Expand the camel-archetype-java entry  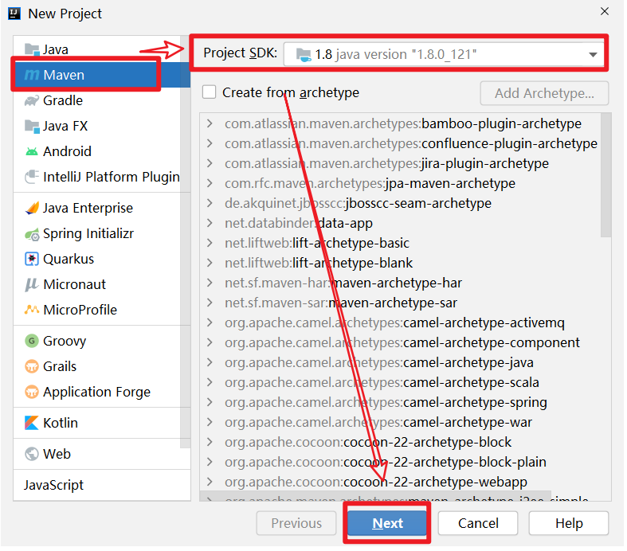[210, 362]
